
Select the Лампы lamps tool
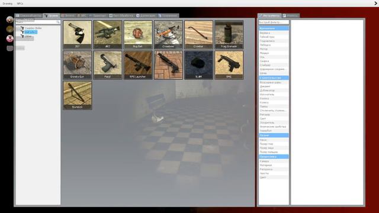[274, 106]
